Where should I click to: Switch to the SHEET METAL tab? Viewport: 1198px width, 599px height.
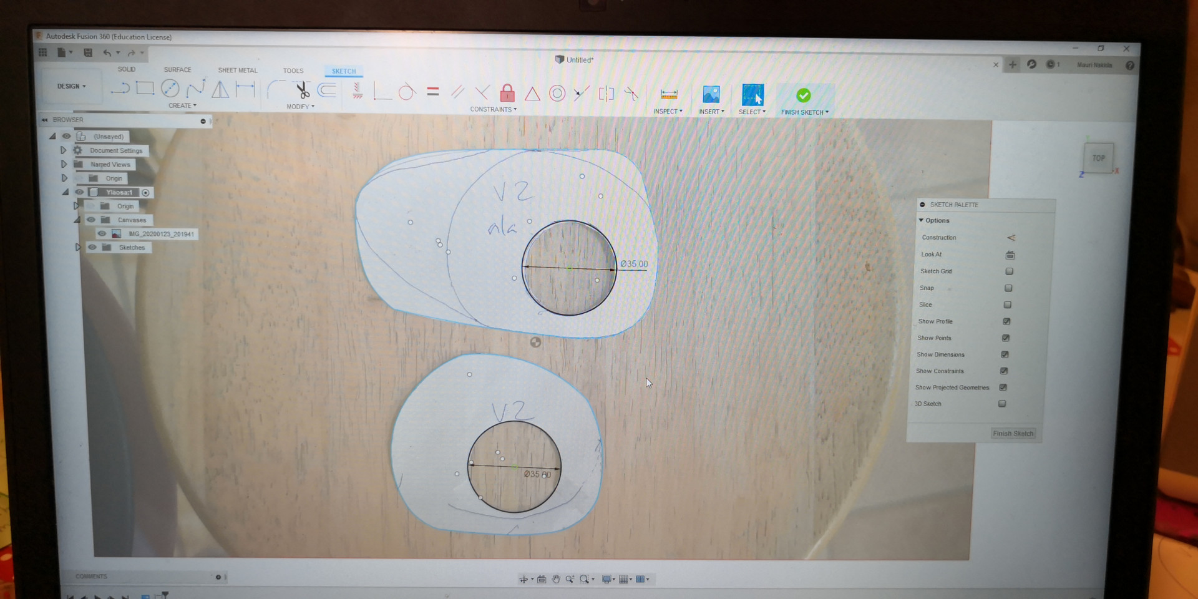pos(237,71)
